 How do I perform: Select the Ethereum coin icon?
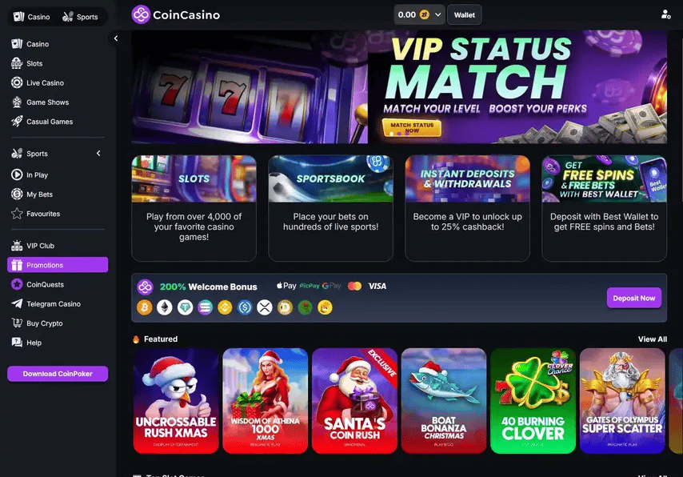(x=165, y=307)
